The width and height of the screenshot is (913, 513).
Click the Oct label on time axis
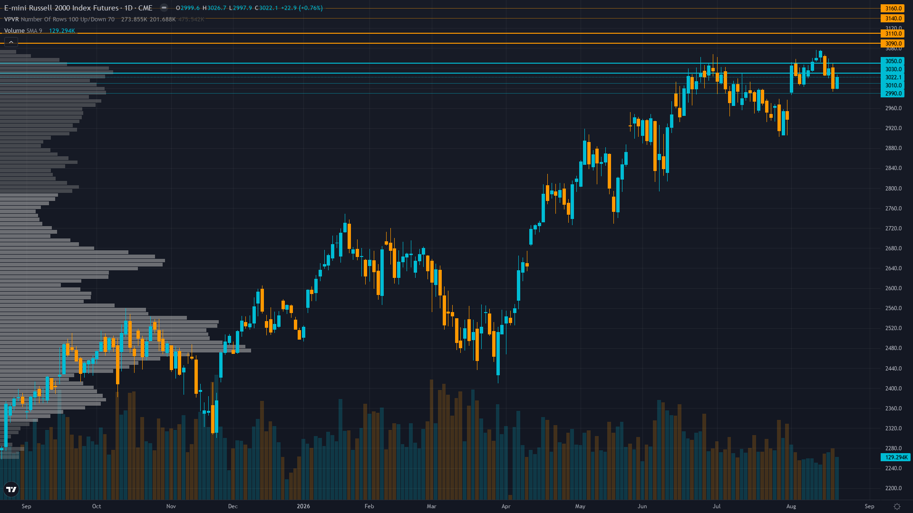click(97, 506)
